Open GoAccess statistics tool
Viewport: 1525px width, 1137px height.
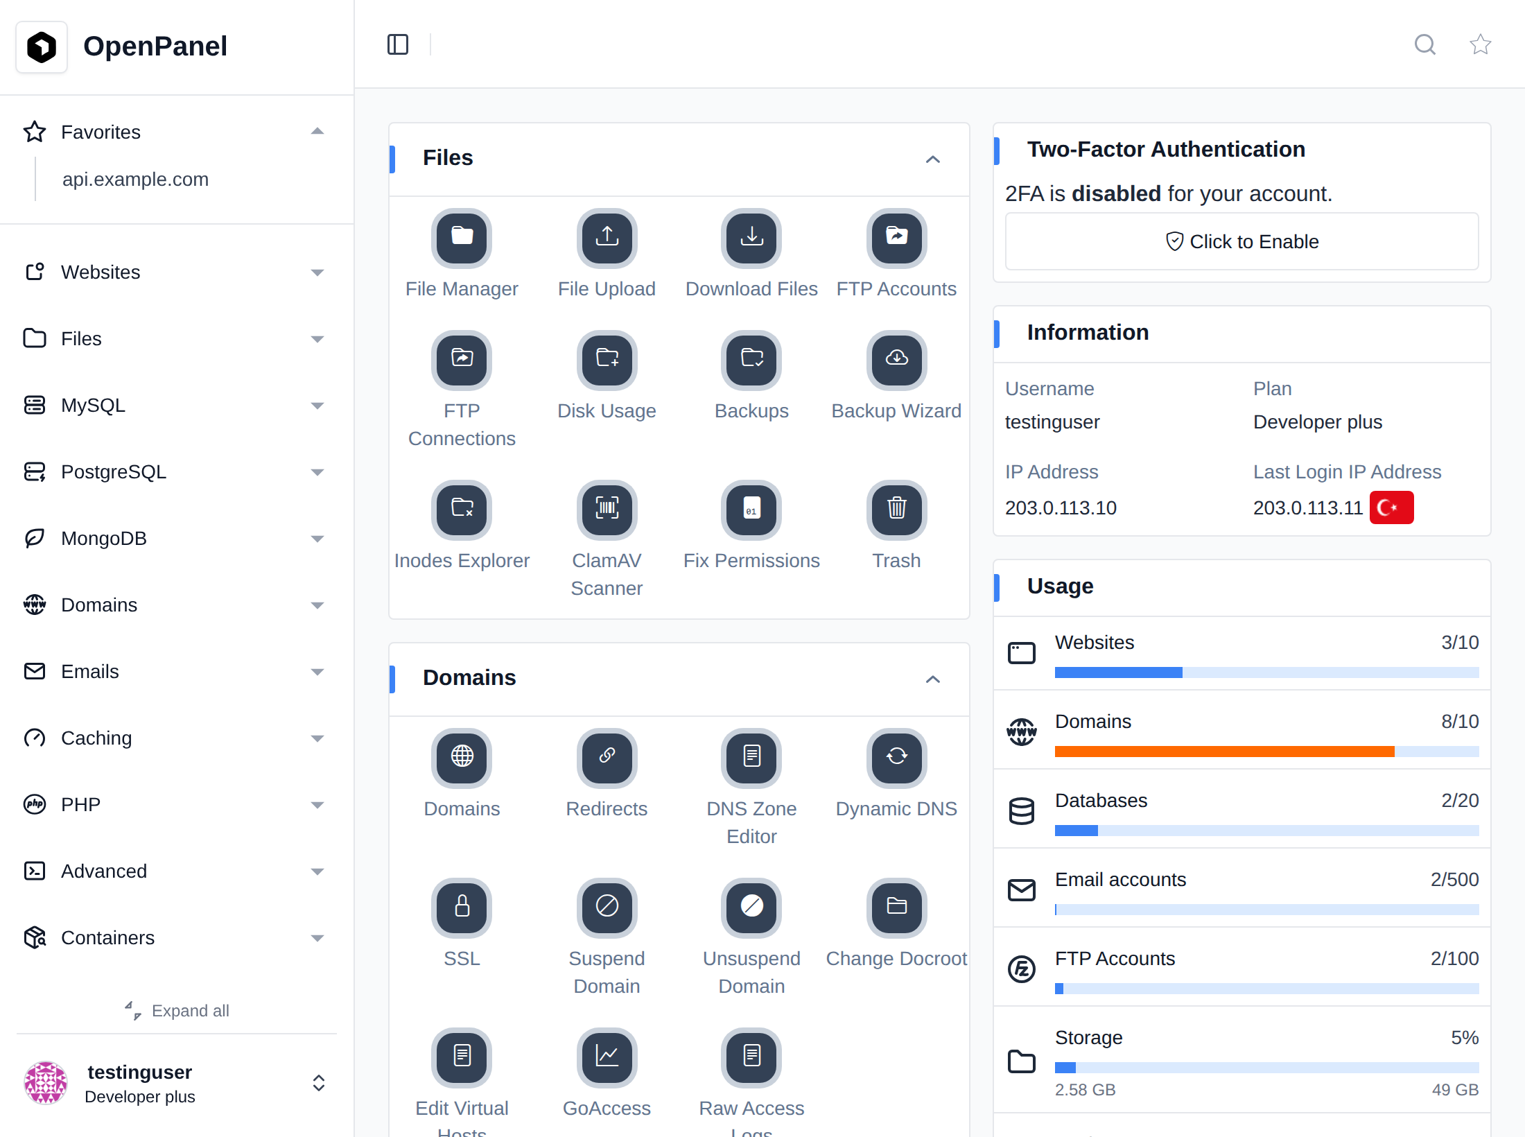pyautogui.click(x=607, y=1057)
